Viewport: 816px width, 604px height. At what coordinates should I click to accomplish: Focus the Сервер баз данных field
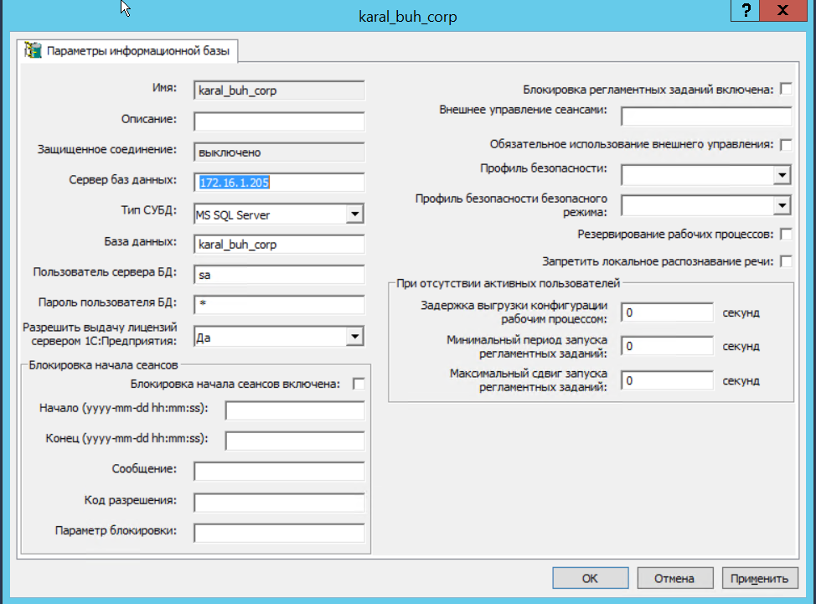279,182
